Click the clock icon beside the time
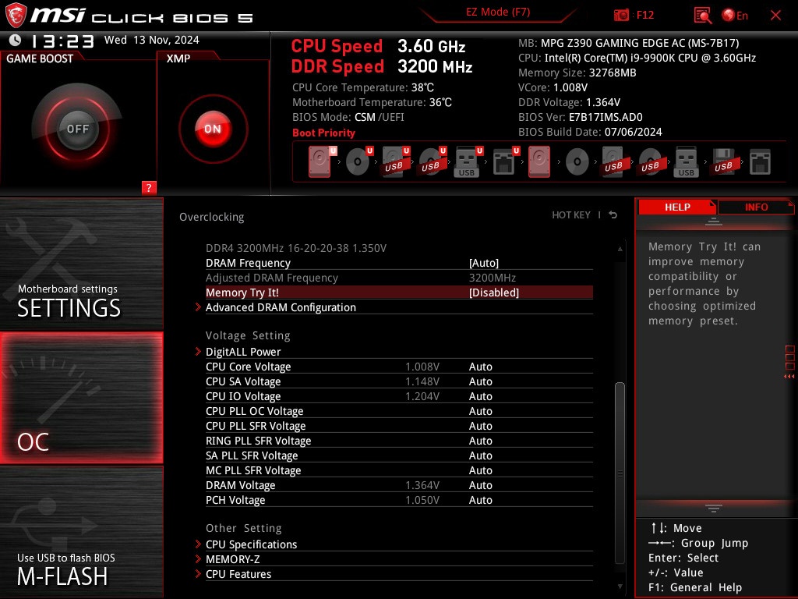 click(x=16, y=40)
